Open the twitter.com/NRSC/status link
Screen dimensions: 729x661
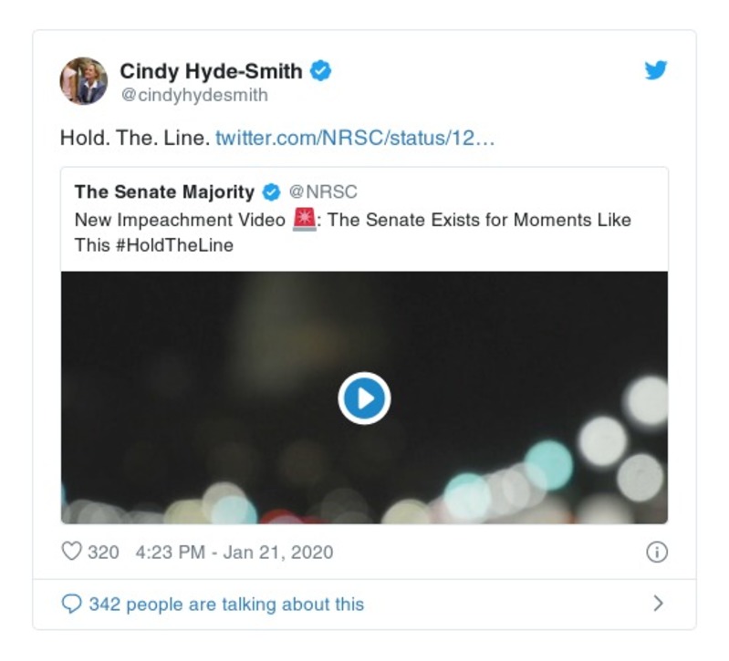[355, 139]
